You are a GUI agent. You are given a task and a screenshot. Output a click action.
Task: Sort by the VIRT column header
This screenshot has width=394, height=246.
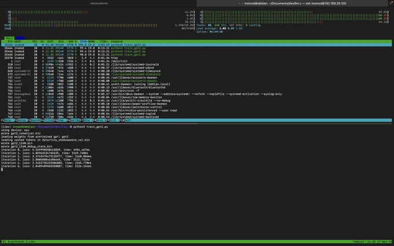coord(50,42)
